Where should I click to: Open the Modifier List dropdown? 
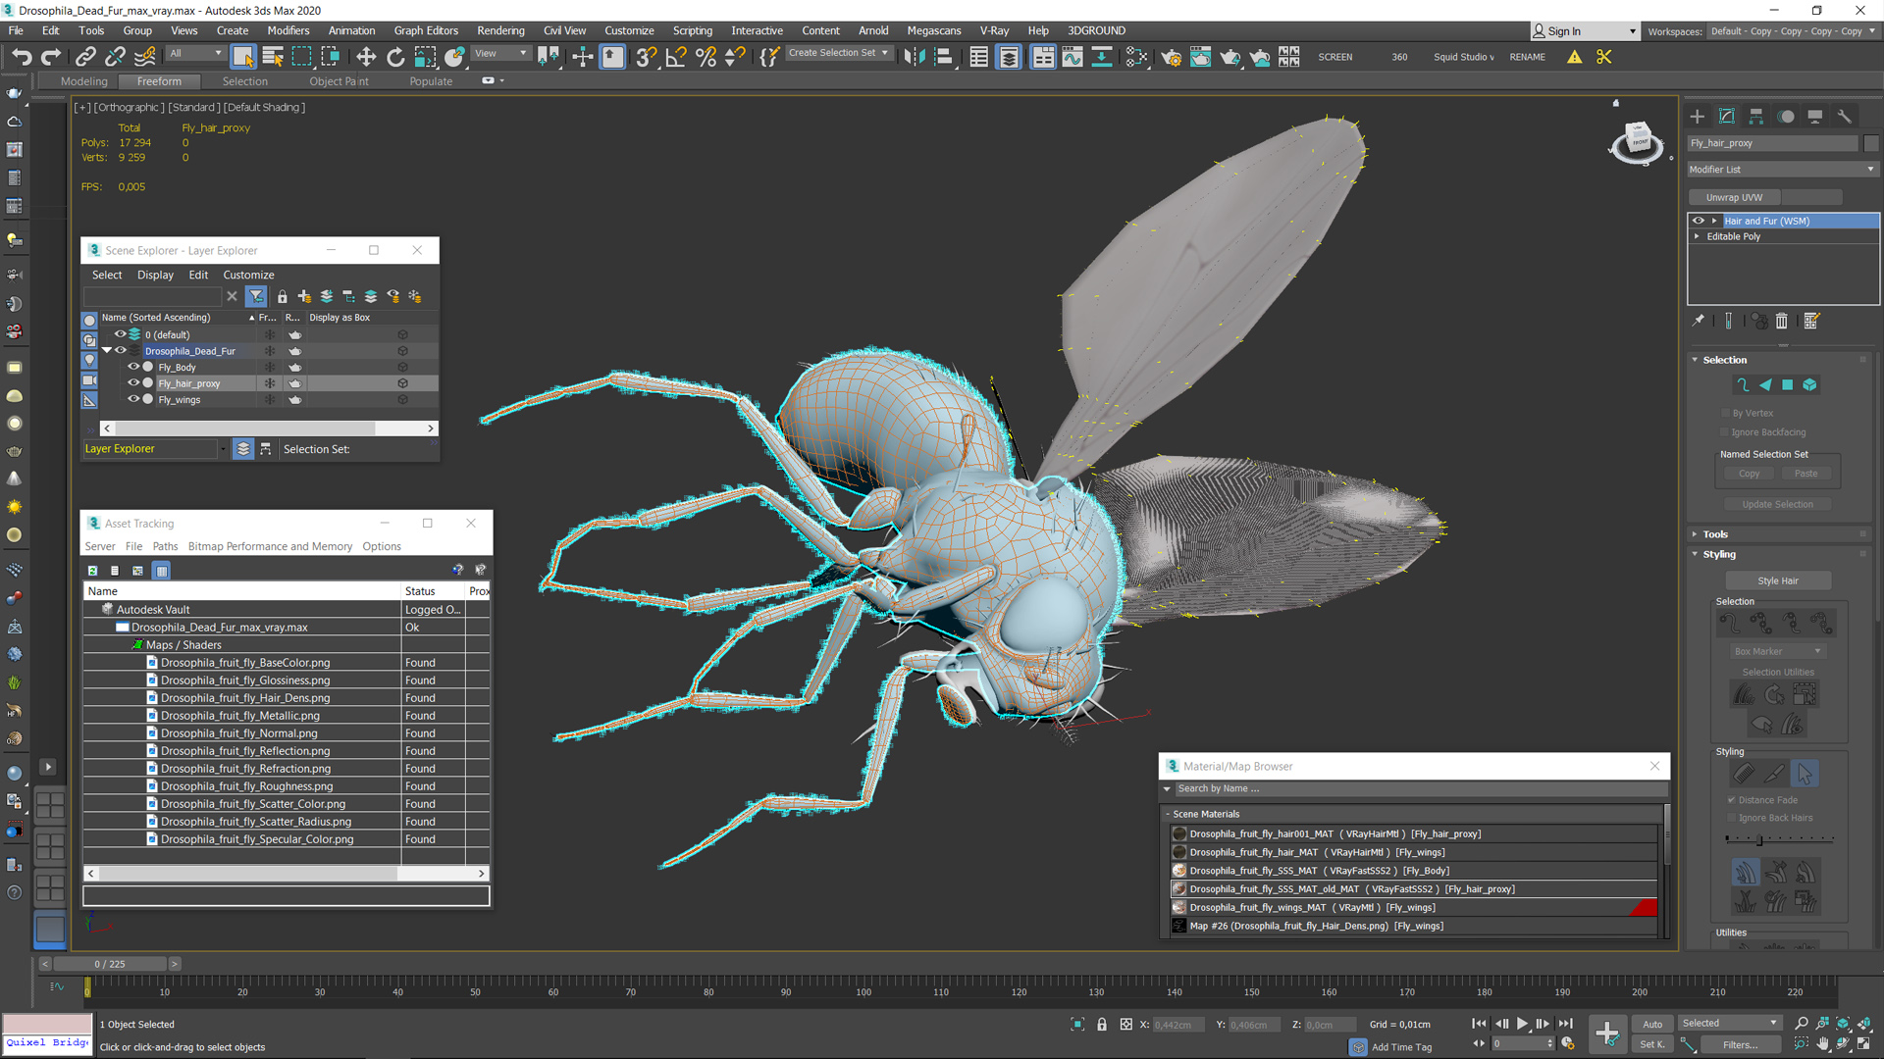coord(1782,170)
